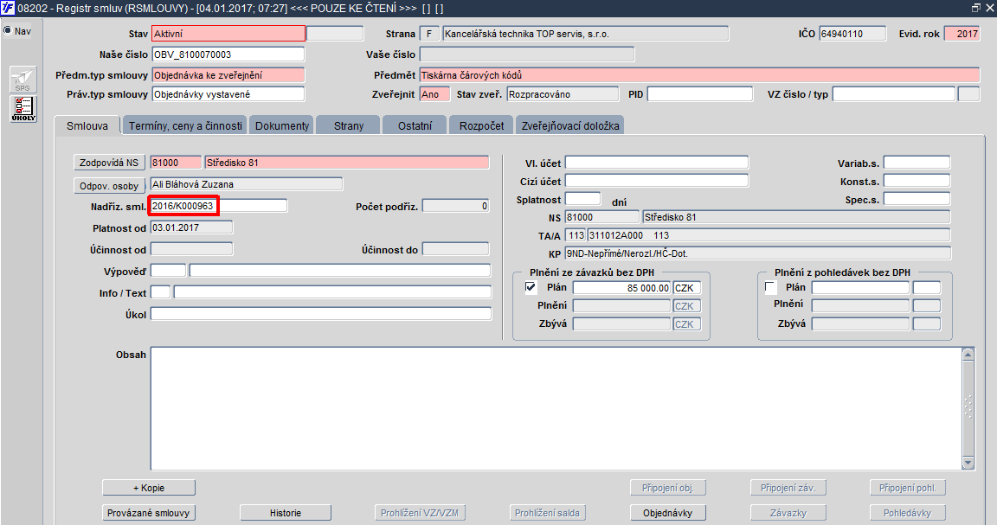Viewport: 997px width, 525px height.
Task: Click the Konst.s. input field
Action: [917, 181]
